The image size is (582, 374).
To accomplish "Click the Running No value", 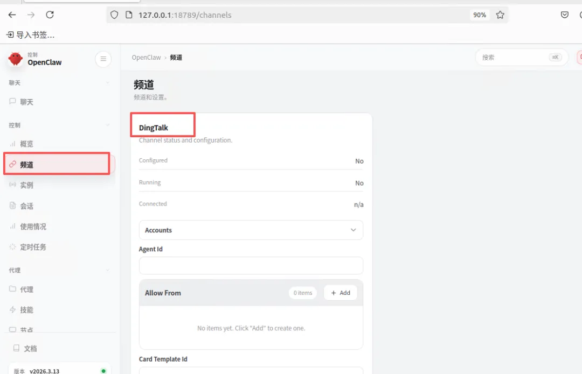I will (x=359, y=183).
